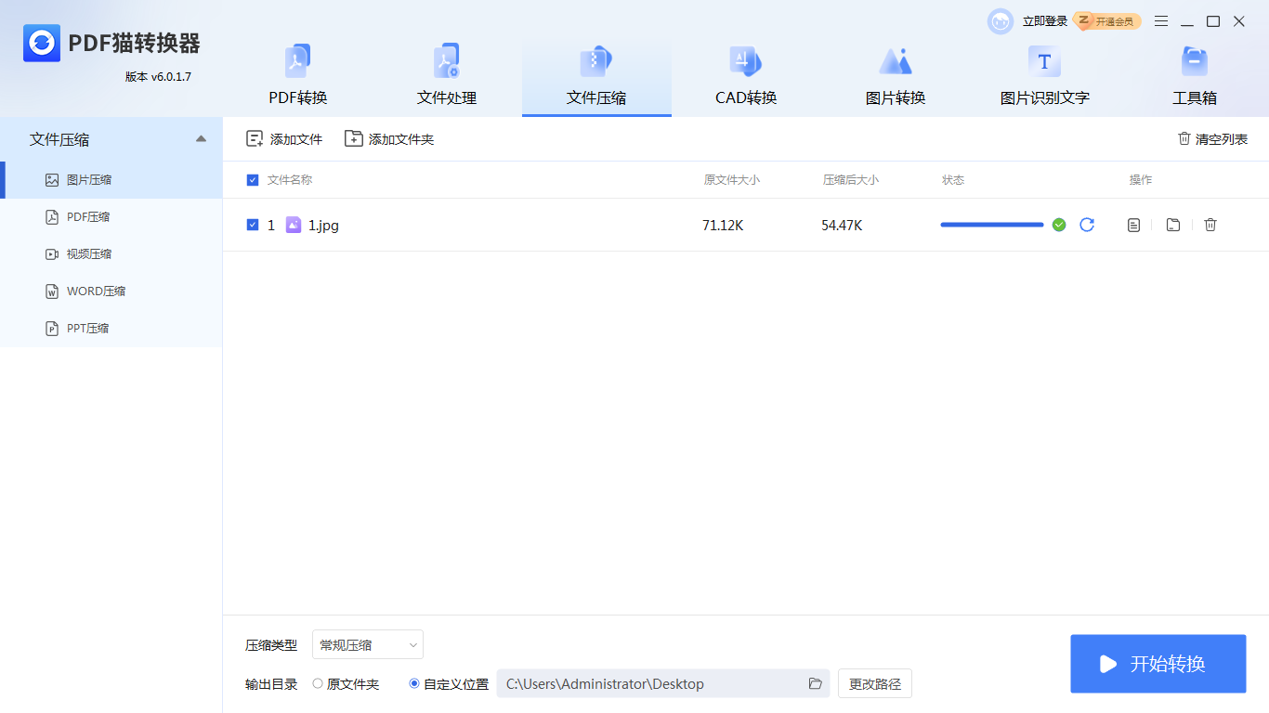Click the 54.47K compressed size value
This screenshot has height=713, width=1269.
coord(842,225)
